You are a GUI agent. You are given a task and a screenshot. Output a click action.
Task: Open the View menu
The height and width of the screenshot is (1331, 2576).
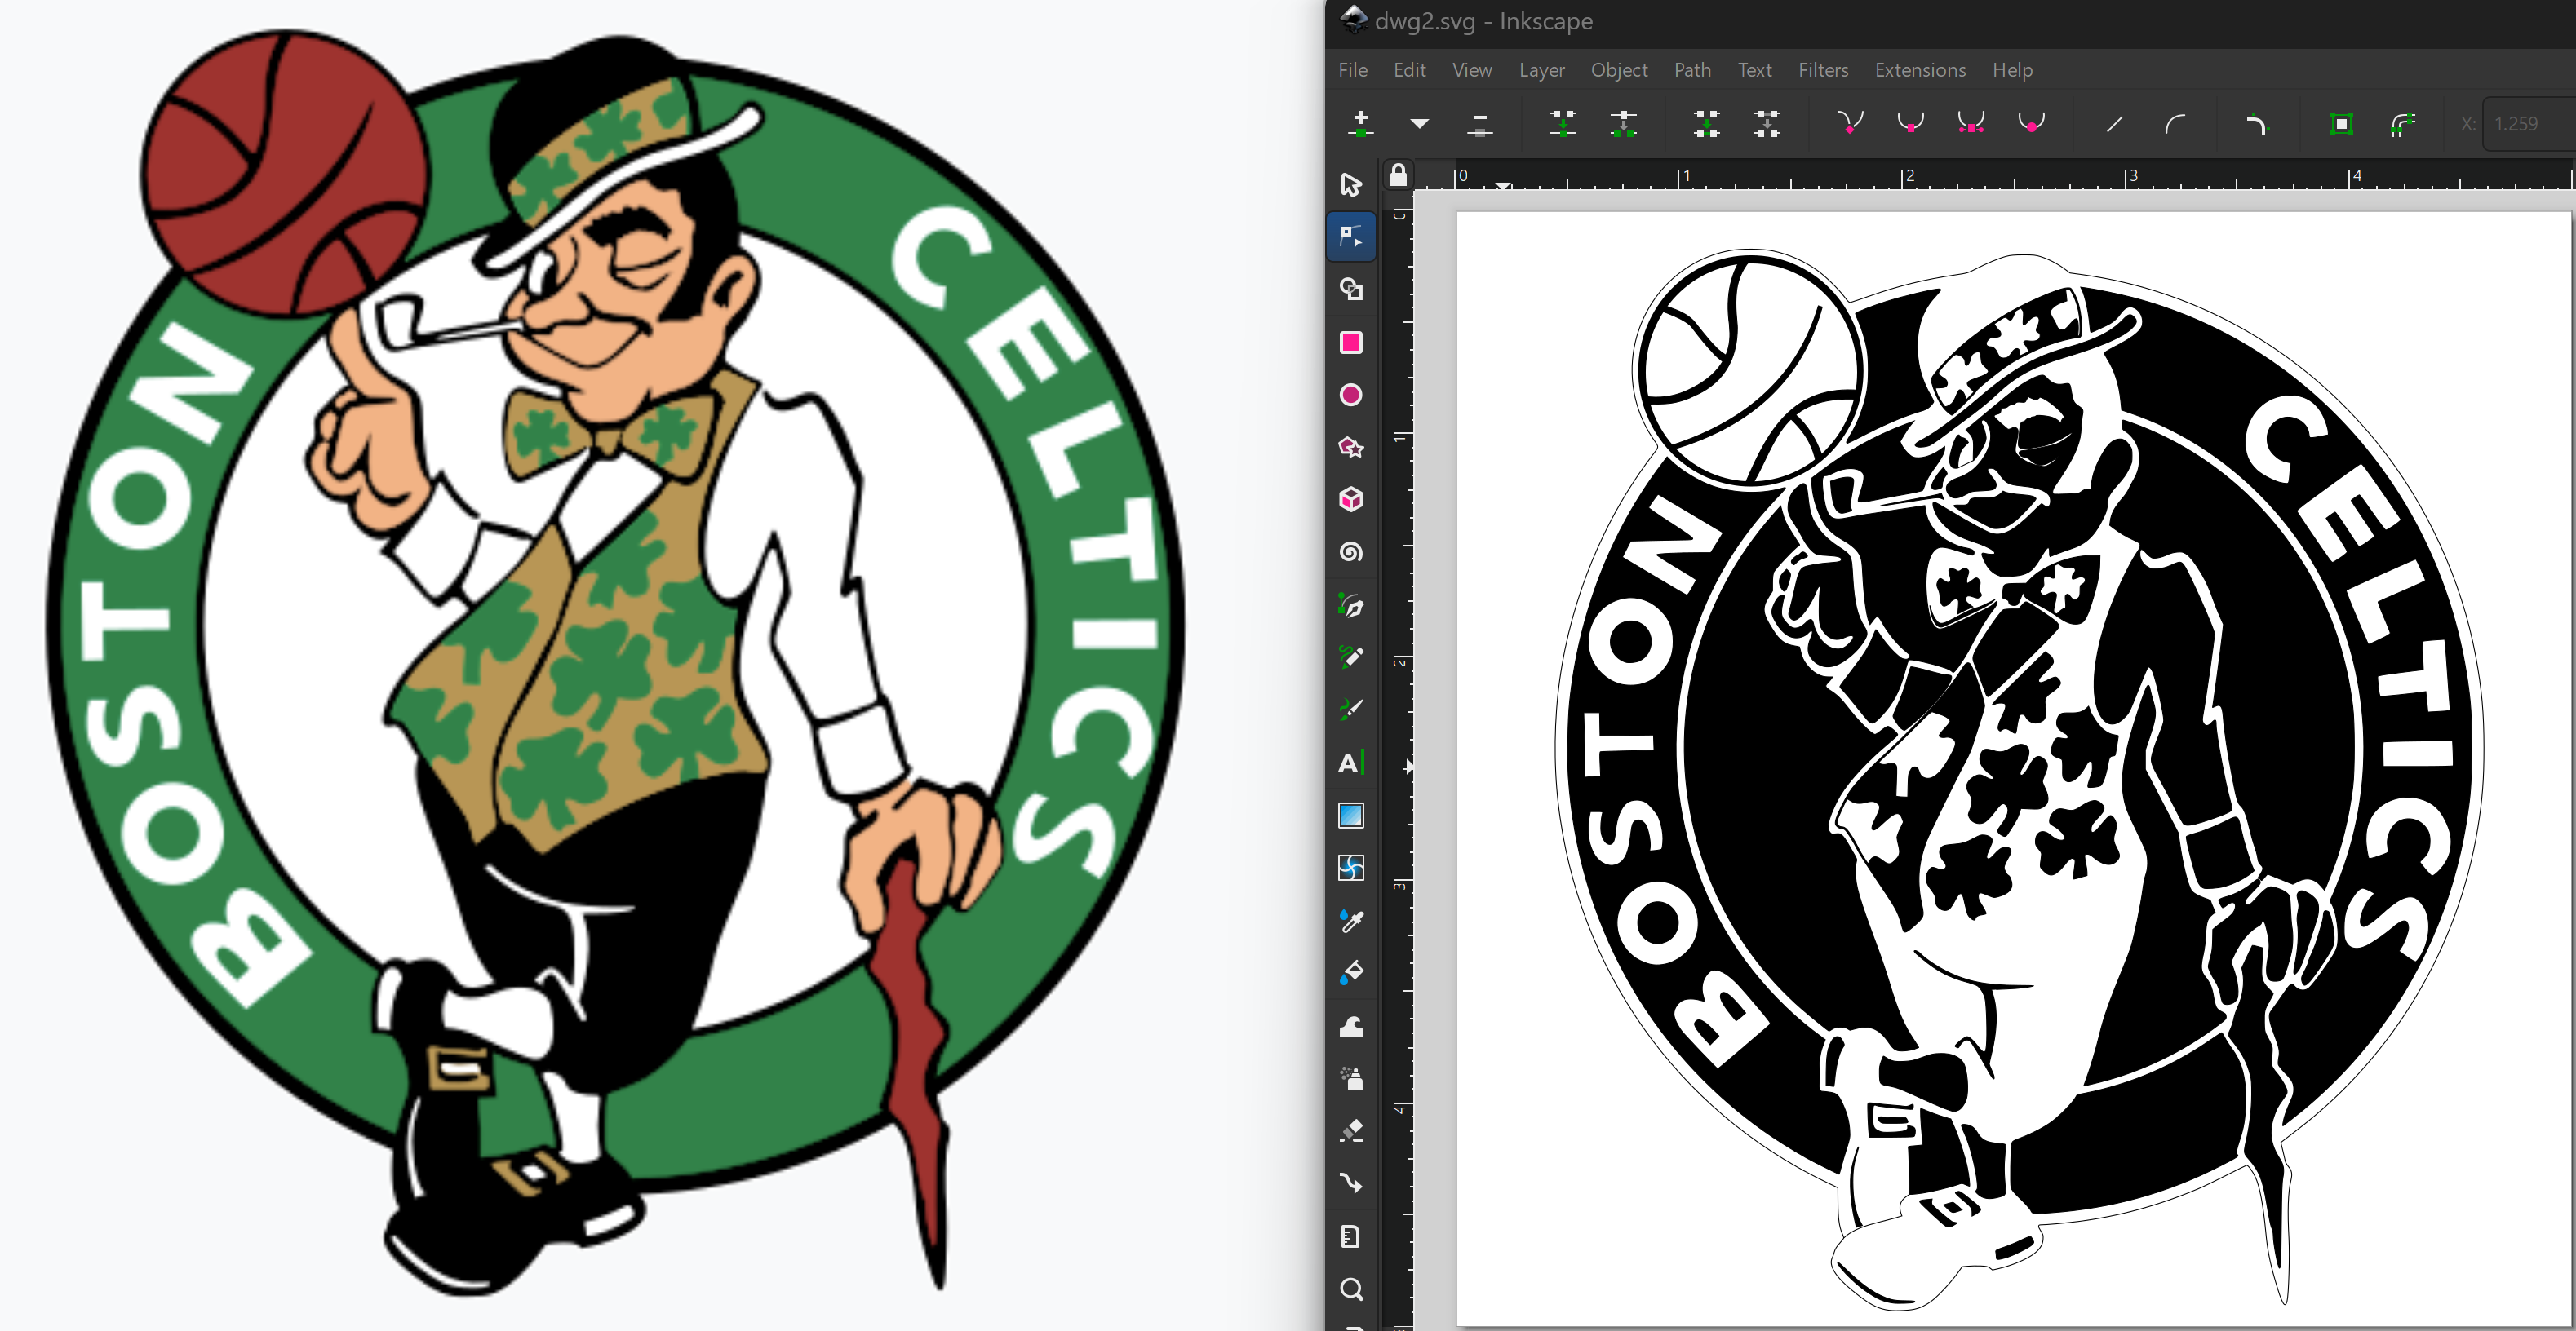(x=1471, y=70)
